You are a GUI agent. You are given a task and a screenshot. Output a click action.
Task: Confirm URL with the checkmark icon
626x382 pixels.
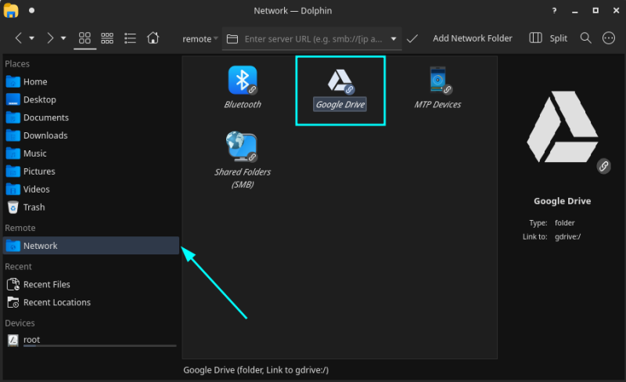coord(412,39)
